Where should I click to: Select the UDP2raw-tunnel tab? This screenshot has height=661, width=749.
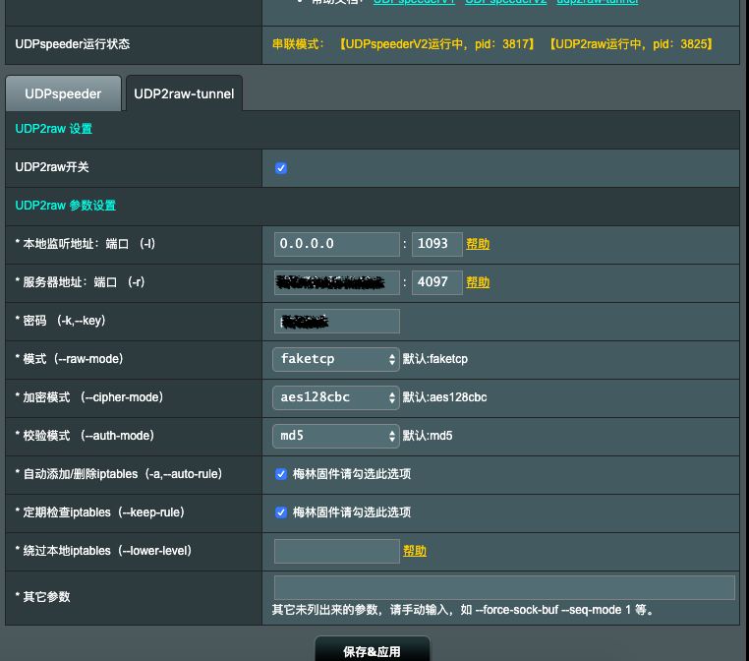click(184, 93)
